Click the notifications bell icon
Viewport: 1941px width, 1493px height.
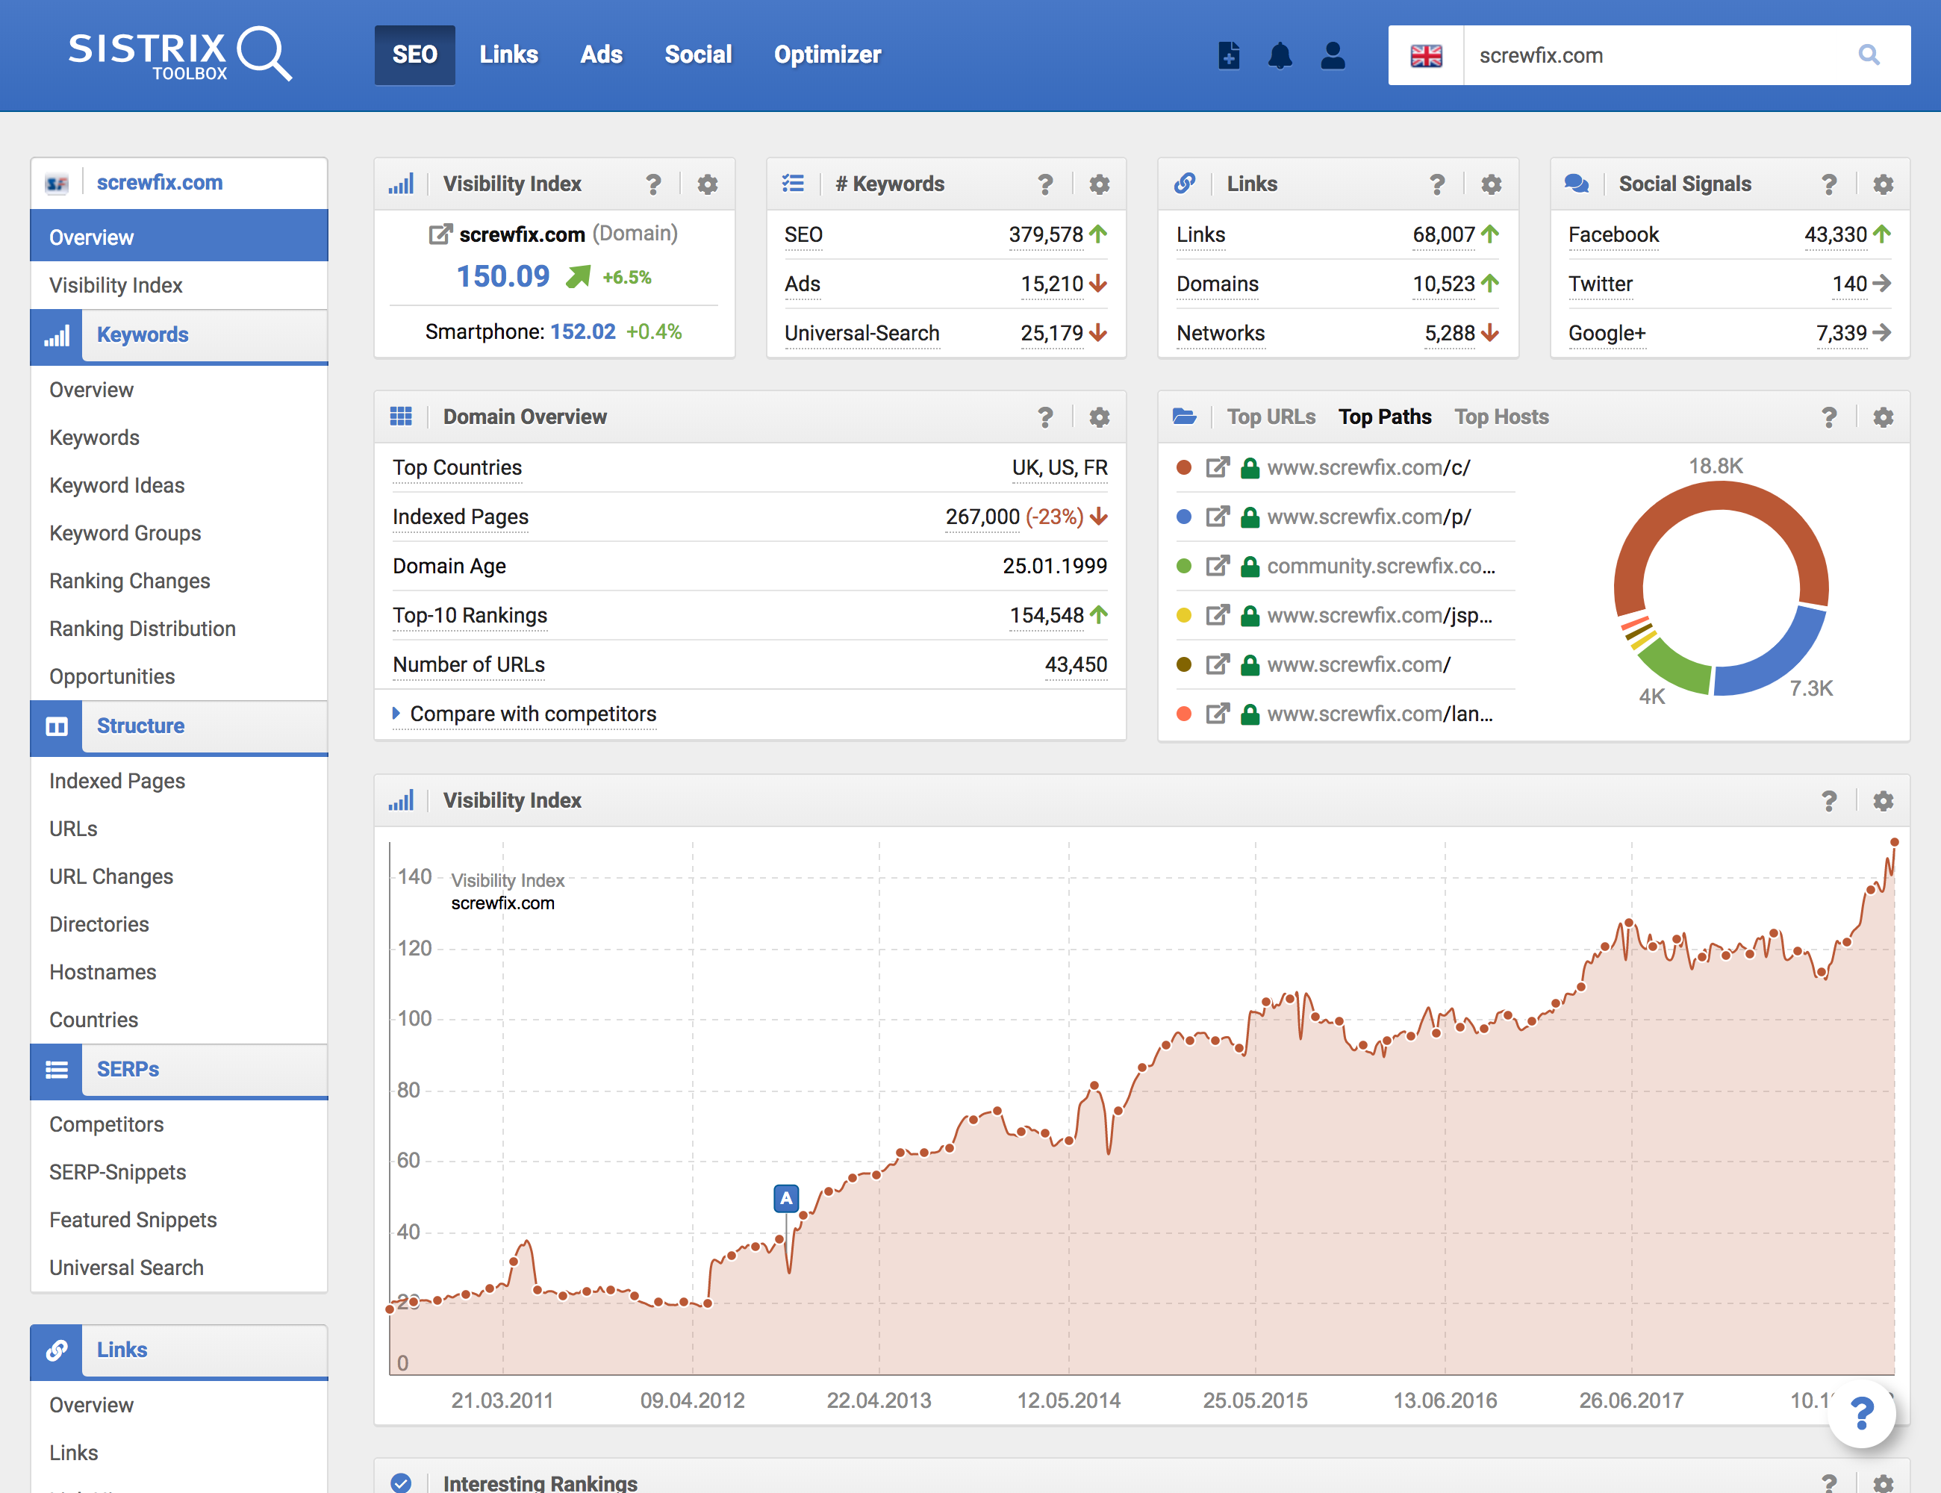tap(1280, 55)
